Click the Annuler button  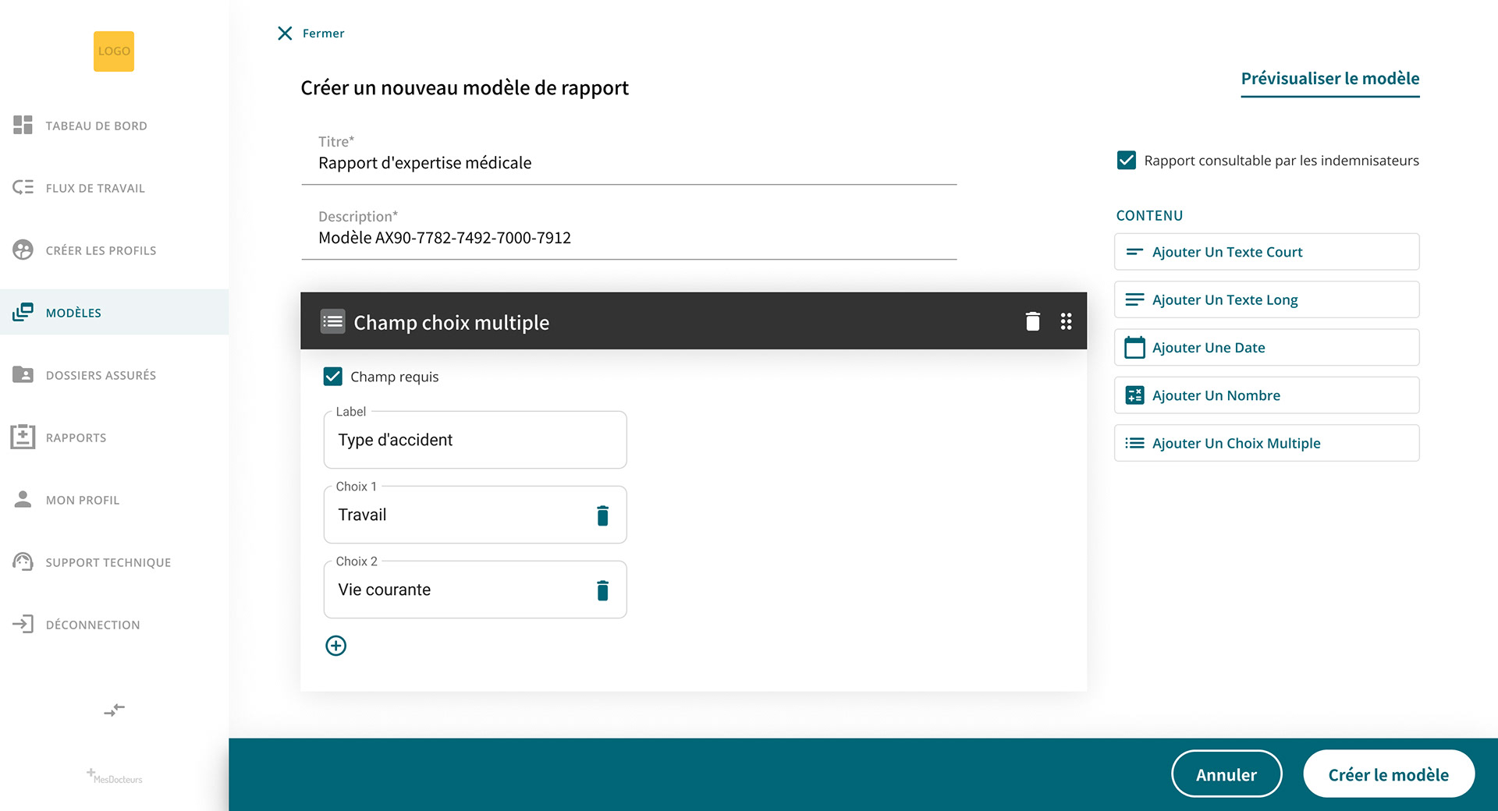(x=1226, y=774)
